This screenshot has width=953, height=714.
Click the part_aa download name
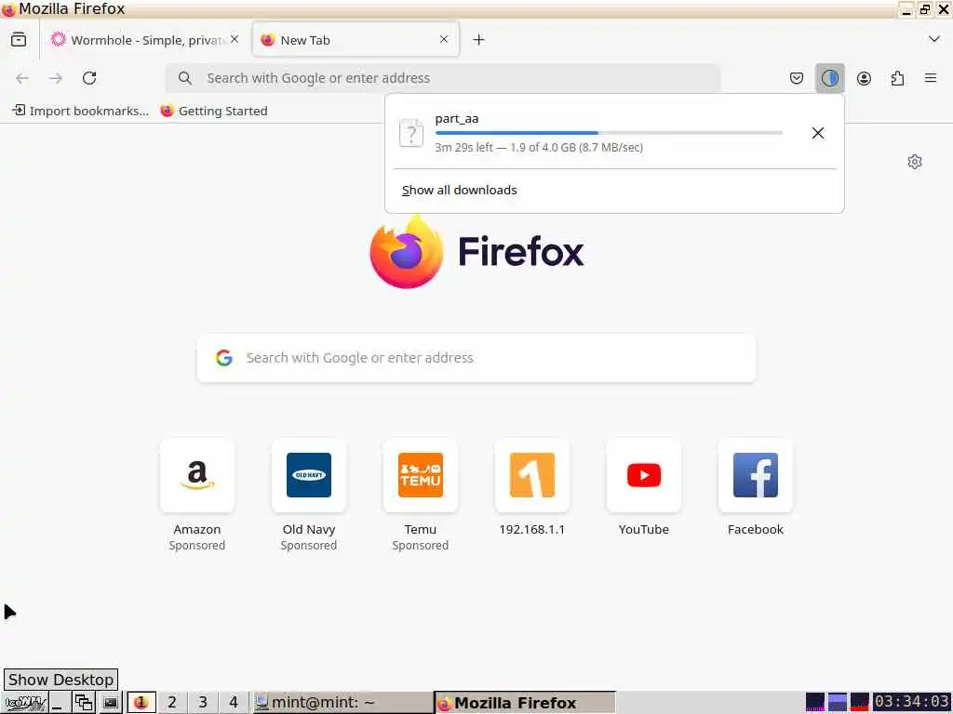point(457,118)
